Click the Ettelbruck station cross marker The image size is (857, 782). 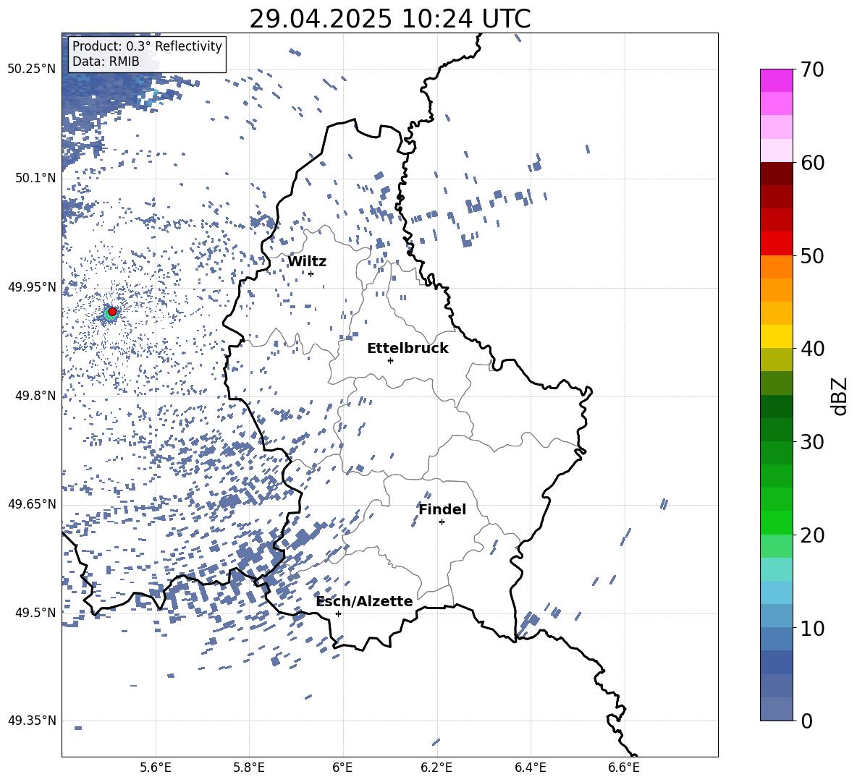(390, 360)
